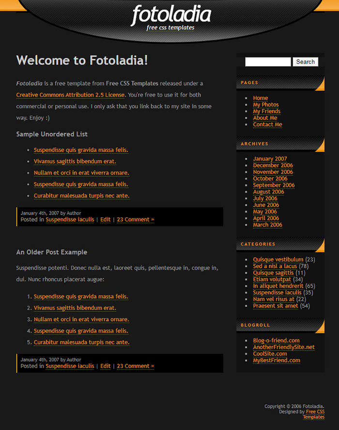
Task: Open the In aliquet hendrerit category
Action: (x=278, y=286)
